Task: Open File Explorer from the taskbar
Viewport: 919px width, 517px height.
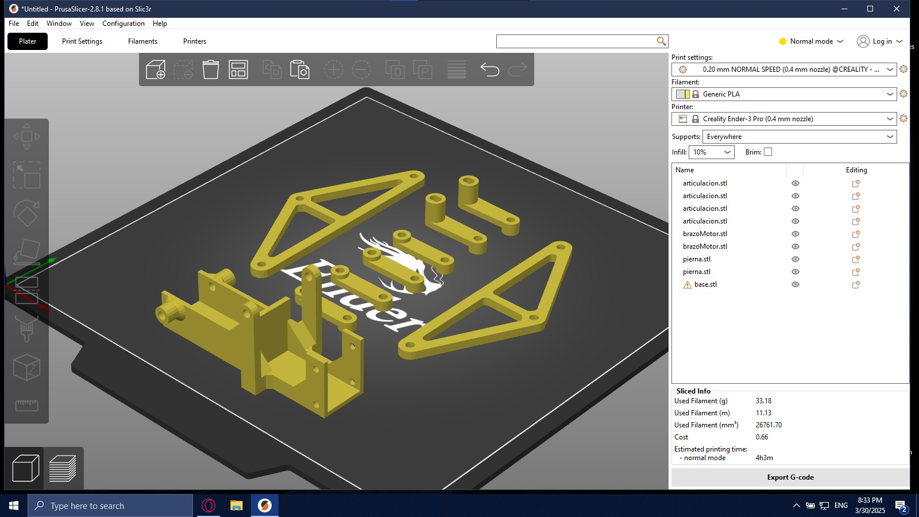Action: 236,506
